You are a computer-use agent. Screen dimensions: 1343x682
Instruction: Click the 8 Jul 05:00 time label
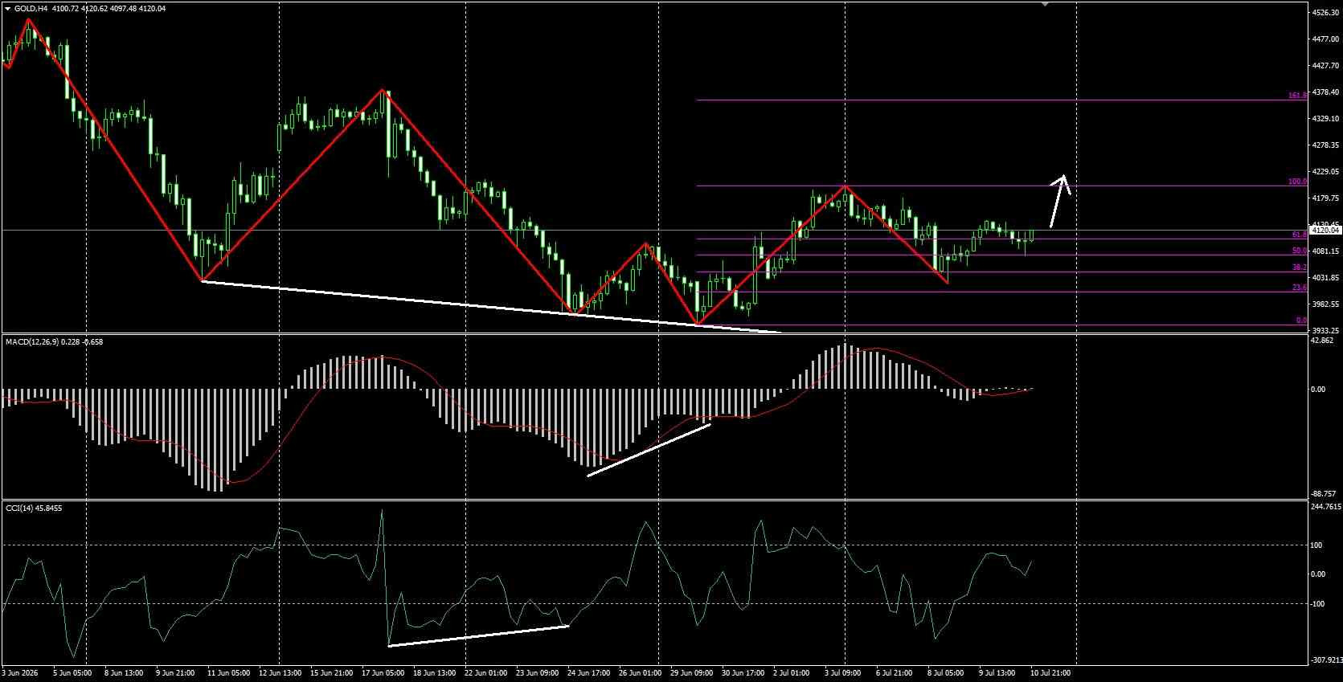click(x=945, y=673)
